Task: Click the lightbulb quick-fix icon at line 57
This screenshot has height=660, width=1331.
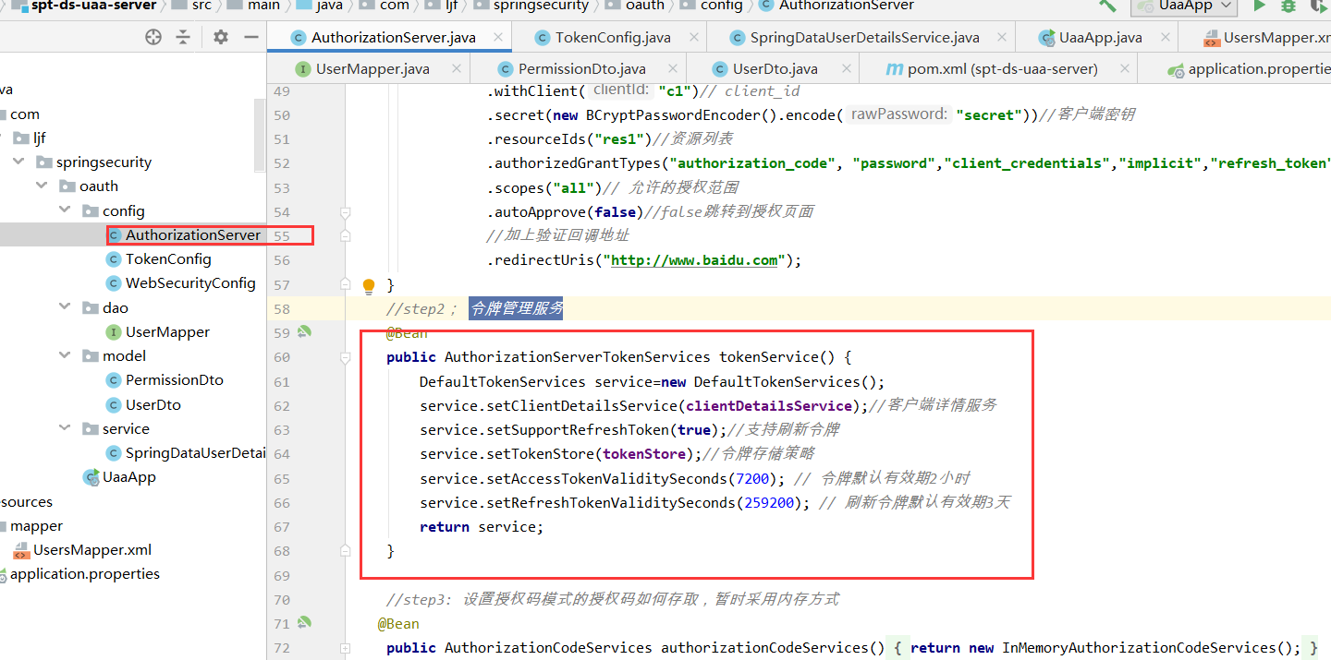Action: (x=369, y=285)
